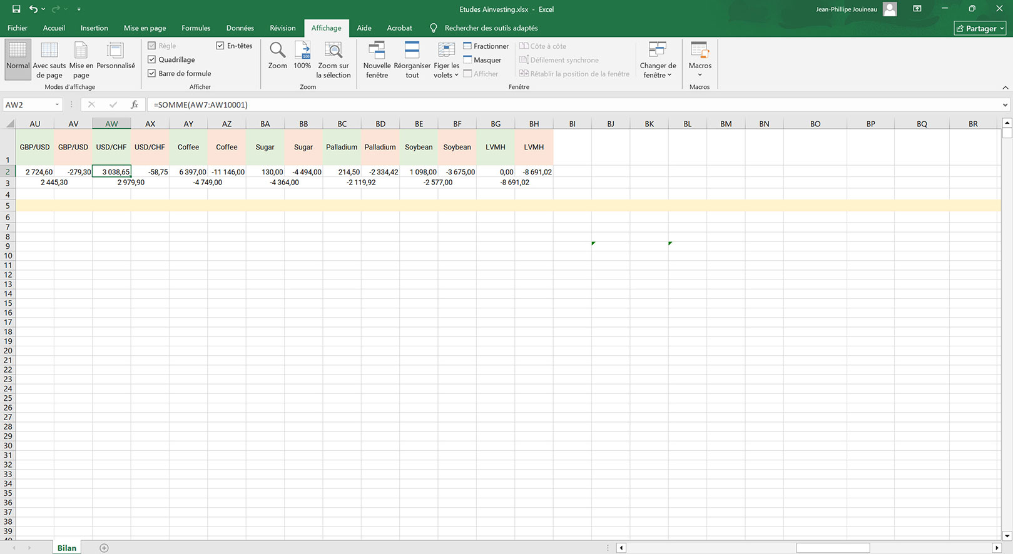Set zoom to 100% icon
This screenshot has width=1013, height=554.
tap(302, 50)
